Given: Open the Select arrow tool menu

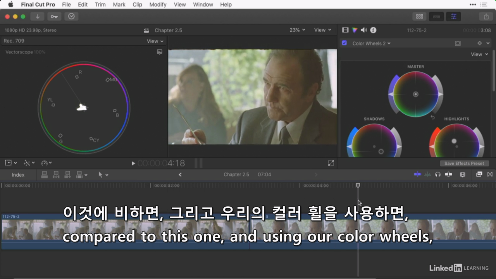Looking at the screenshot, I should click(103, 175).
